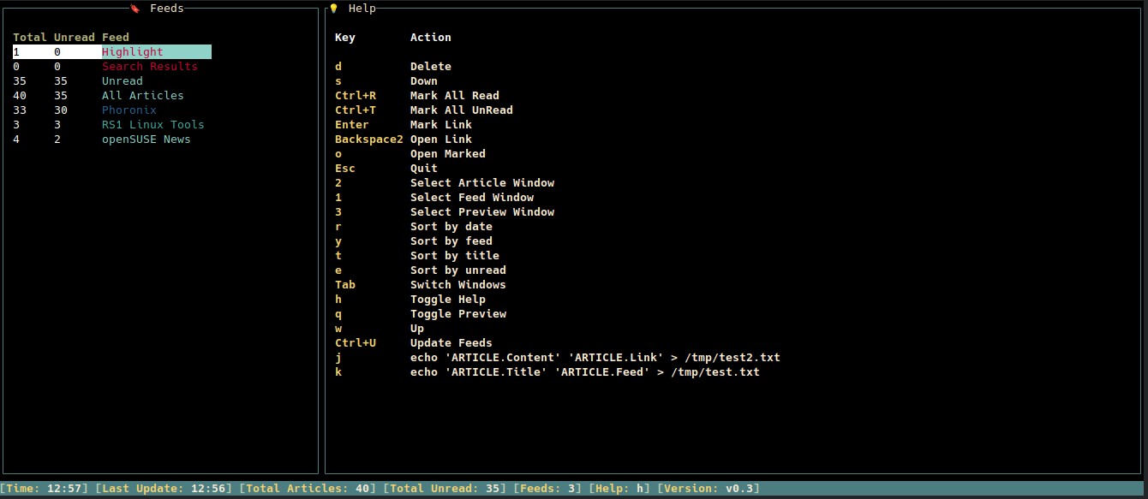Viewport: 1148px width, 499px height.
Task: Click the Total column header
Action: click(30, 38)
